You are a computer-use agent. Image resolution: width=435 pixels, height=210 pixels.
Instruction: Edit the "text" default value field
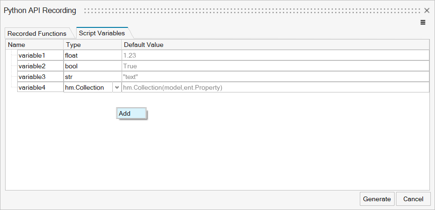pos(275,77)
